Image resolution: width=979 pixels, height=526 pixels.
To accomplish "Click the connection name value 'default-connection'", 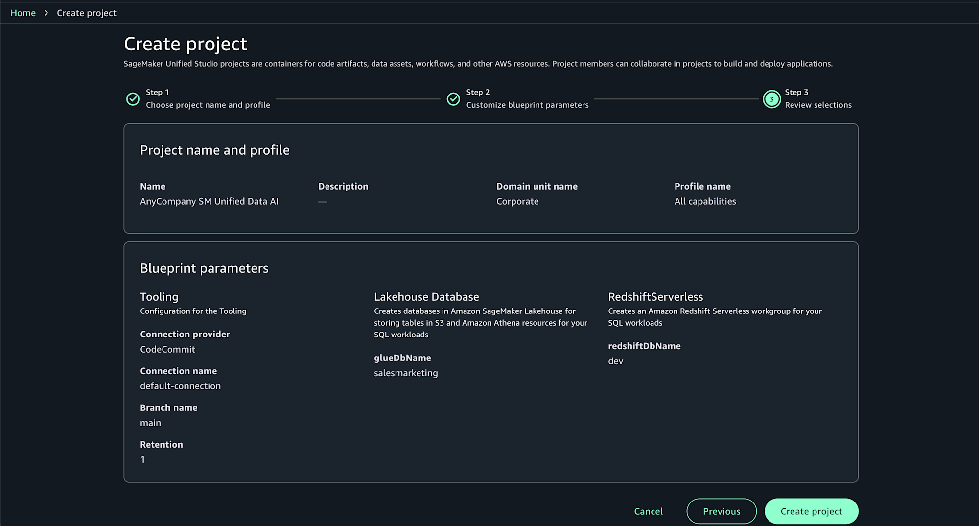I will click(x=180, y=386).
